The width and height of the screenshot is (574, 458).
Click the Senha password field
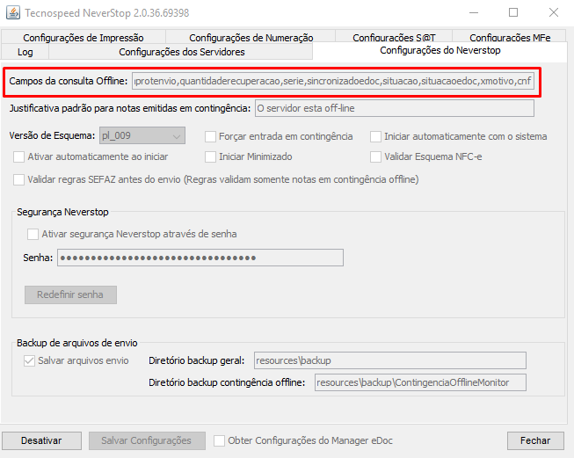tap(200, 258)
